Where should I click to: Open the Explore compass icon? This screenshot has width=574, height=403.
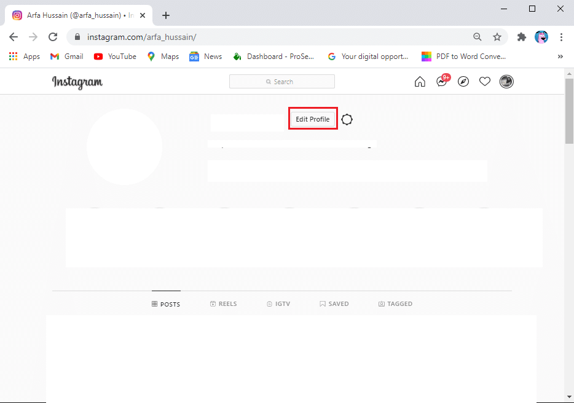pyautogui.click(x=463, y=82)
